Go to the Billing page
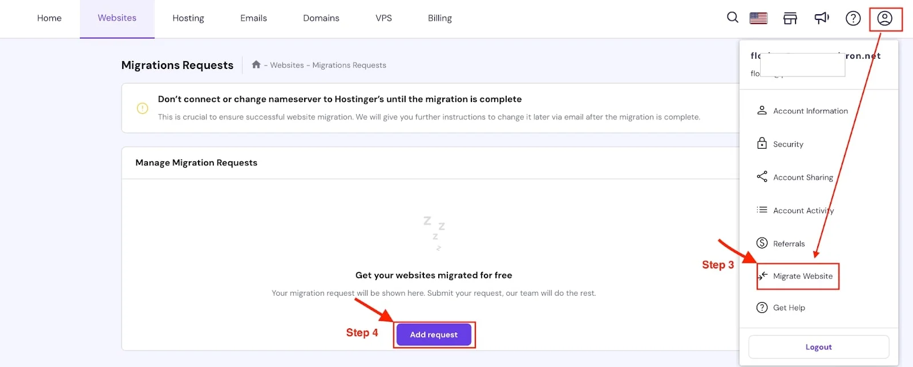The height and width of the screenshot is (367, 913). [439, 18]
